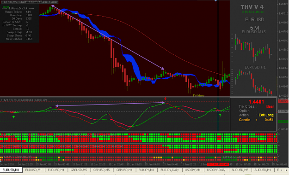
Task: Click the THV4 Trix V1.0 indicator label
Action: click(24, 100)
